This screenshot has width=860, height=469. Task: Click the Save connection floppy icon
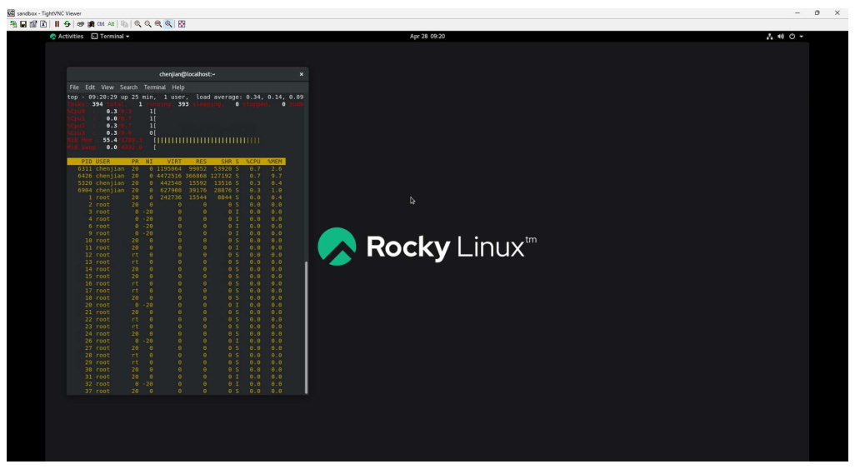23,24
